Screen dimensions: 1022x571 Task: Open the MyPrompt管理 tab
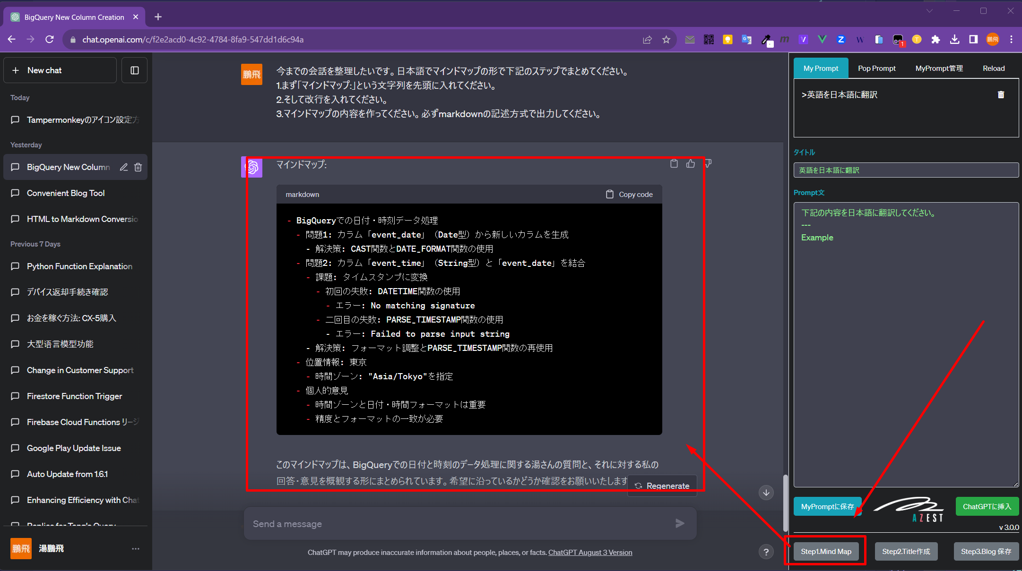pos(939,68)
